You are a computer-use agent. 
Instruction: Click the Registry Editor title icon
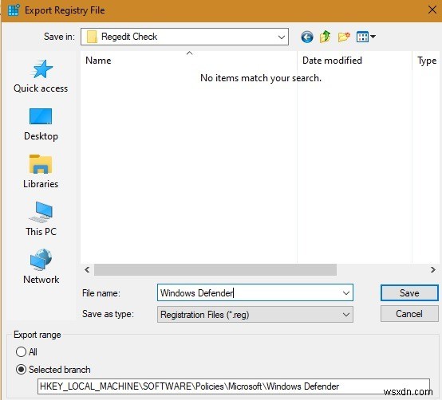tap(14, 10)
